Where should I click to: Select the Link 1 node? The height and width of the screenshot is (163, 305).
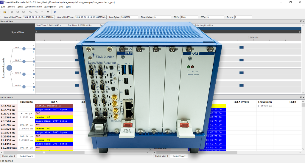[x=24, y=49]
